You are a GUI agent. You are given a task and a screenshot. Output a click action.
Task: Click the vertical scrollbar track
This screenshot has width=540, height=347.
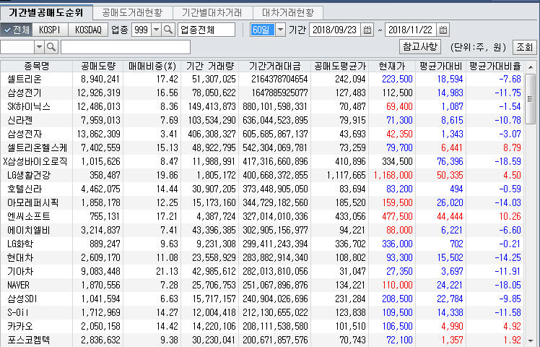click(x=532, y=217)
